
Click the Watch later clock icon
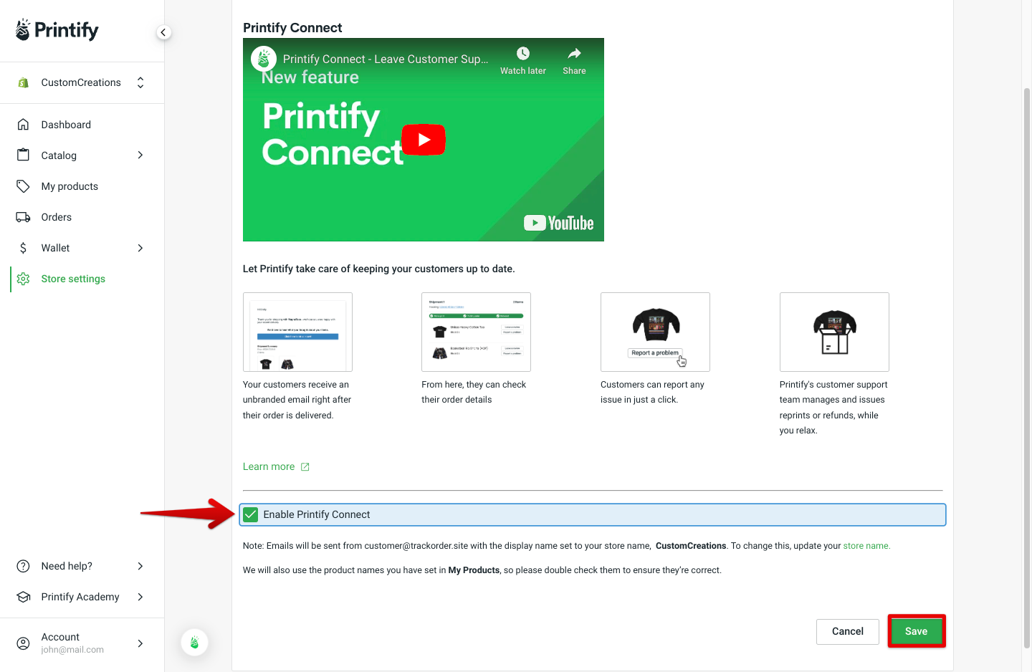point(523,54)
